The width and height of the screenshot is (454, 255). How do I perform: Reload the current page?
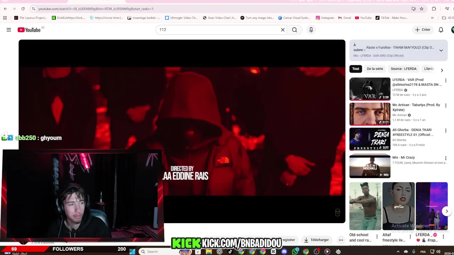[23, 8]
